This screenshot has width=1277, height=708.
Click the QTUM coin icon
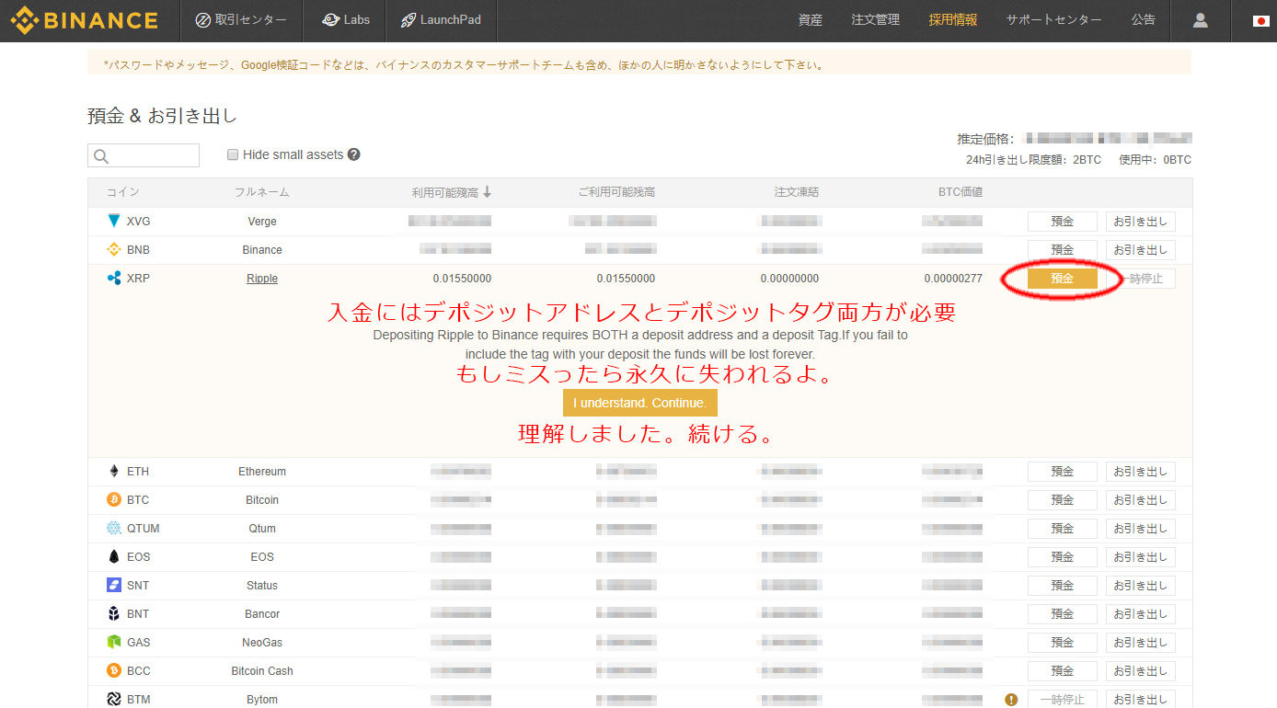[114, 528]
